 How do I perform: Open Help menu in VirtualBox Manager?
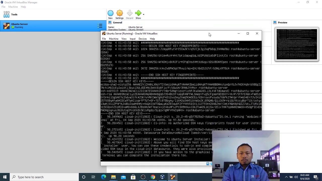[x=23, y=7]
